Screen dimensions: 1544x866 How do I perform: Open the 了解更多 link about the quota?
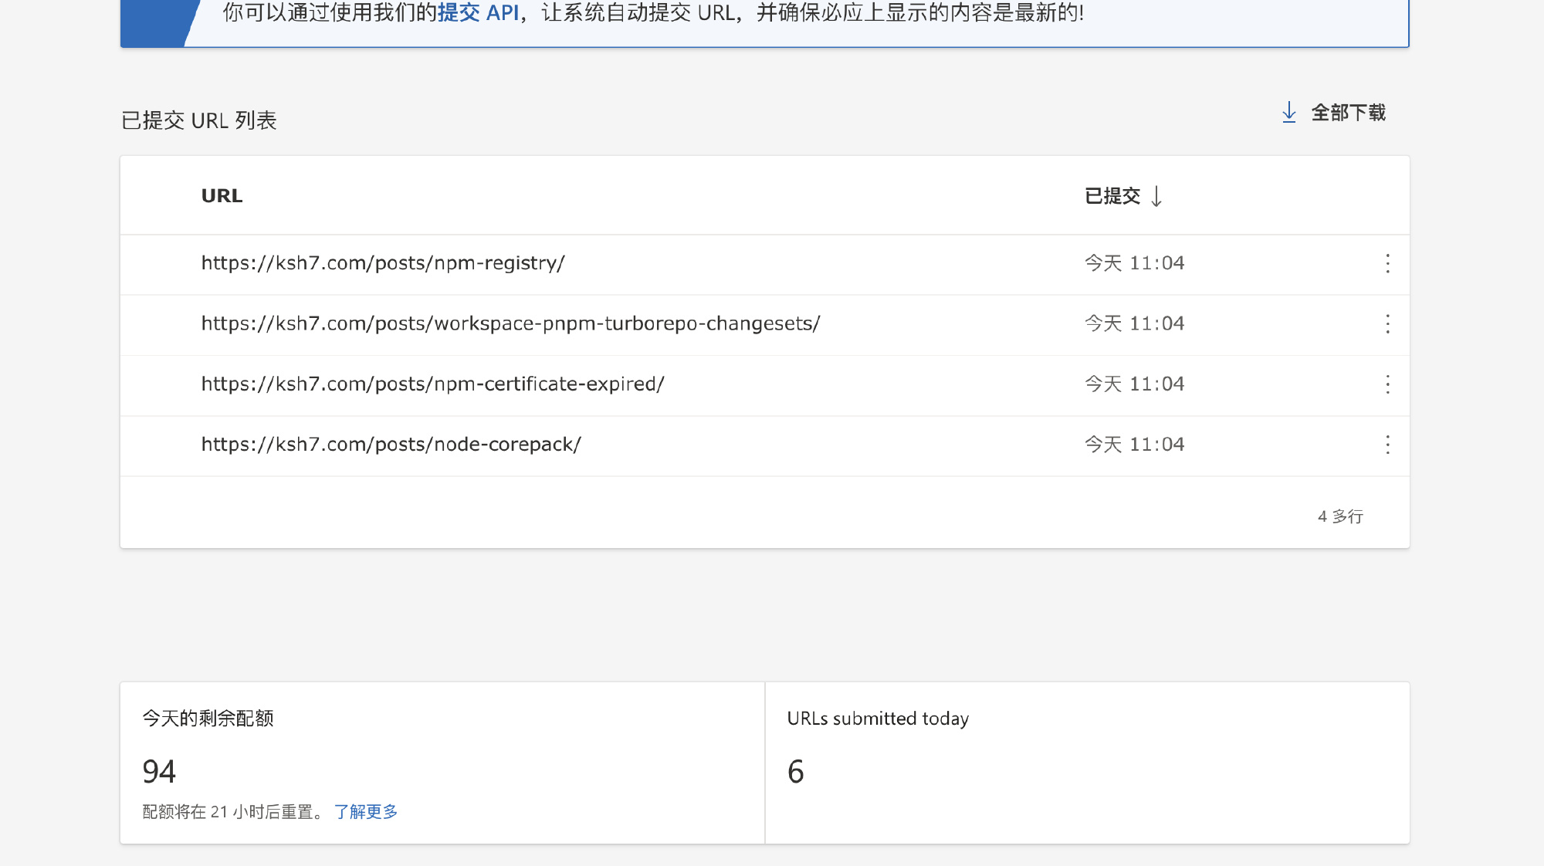[366, 812]
